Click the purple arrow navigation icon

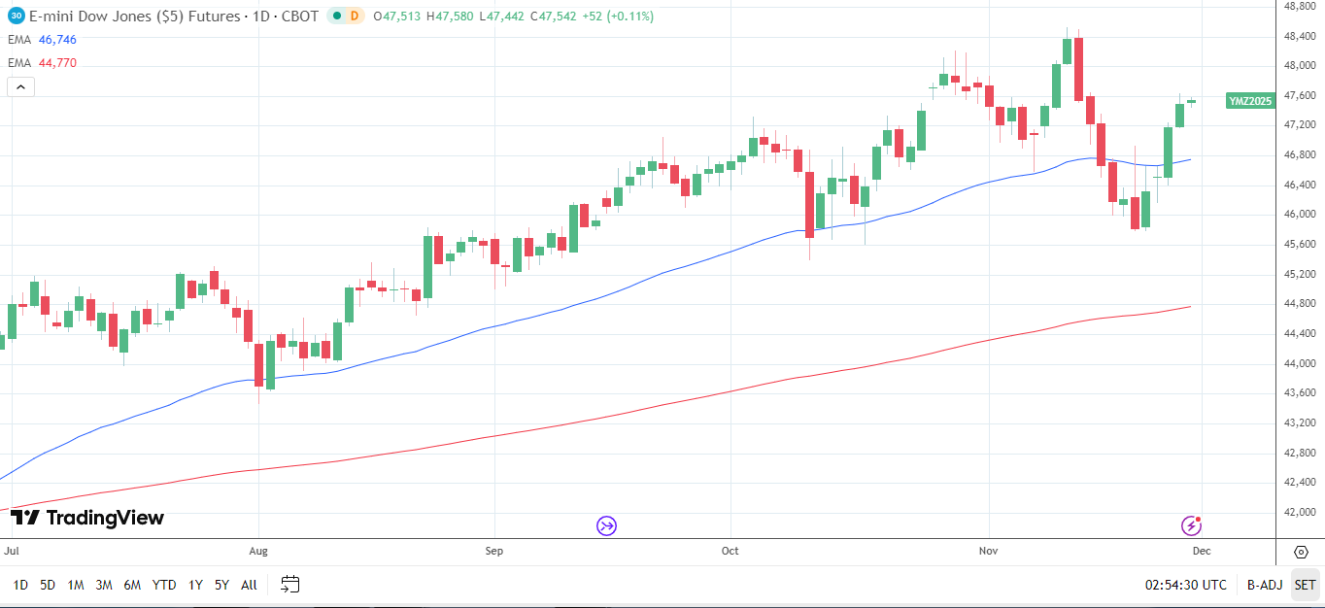(x=605, y=525)
